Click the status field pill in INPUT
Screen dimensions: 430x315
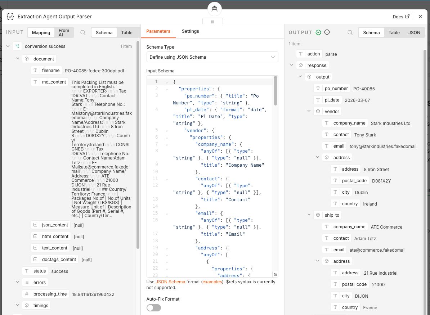pos(35,271)
